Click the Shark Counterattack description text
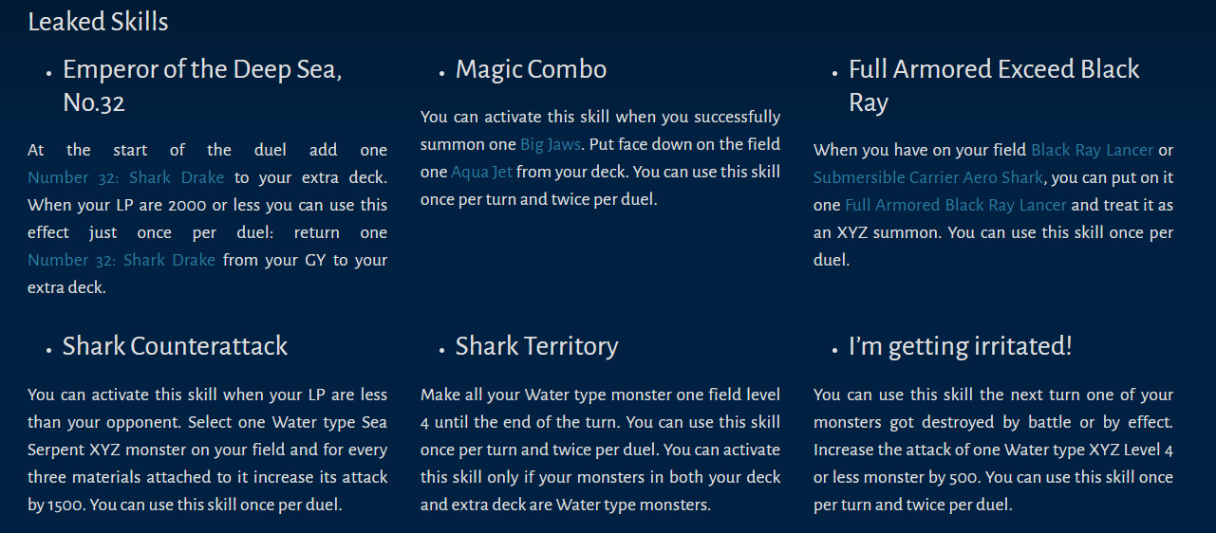1216x533 pixels. click(207, 450)
